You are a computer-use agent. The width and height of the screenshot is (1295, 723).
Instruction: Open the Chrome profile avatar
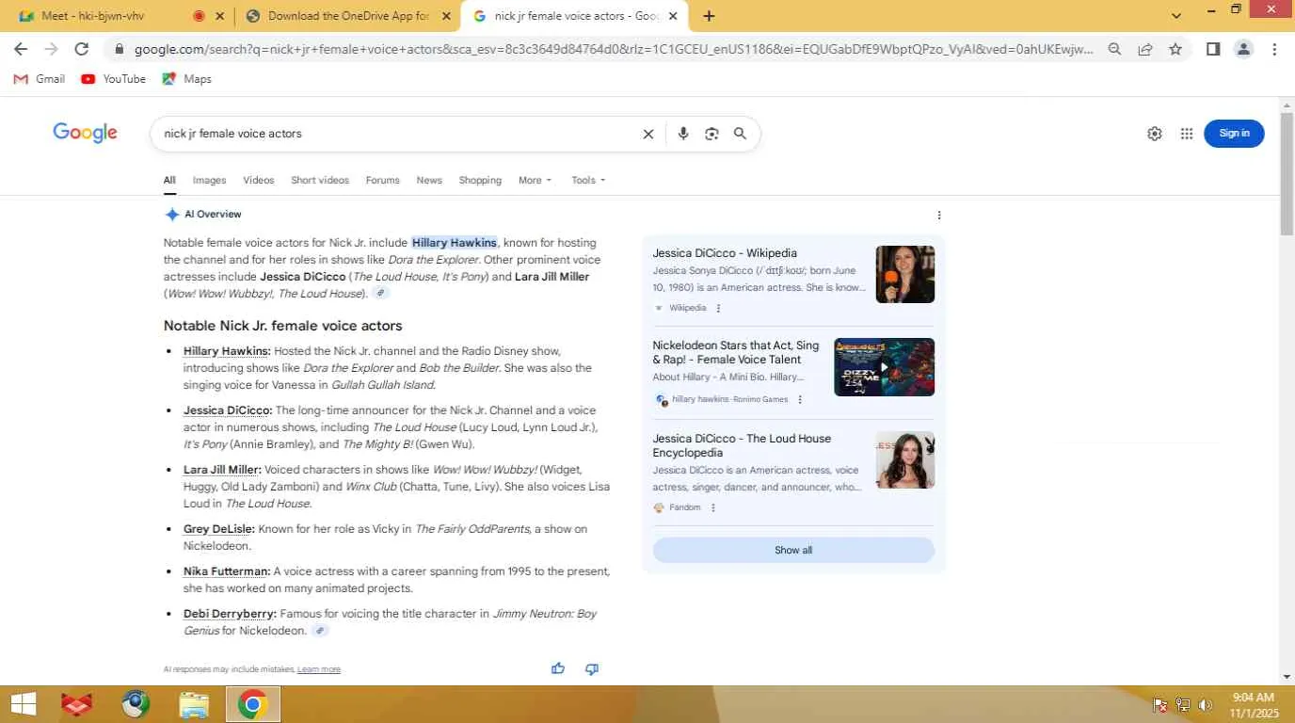pos(1243,49)
